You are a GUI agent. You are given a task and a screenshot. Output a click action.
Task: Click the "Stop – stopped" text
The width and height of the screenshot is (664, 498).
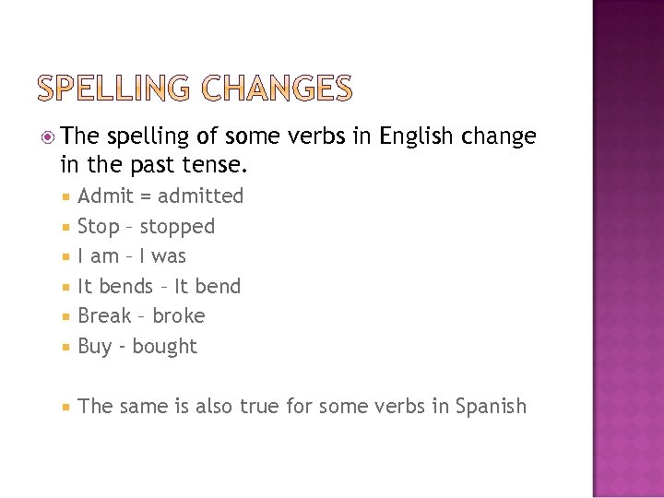point(146,226)
